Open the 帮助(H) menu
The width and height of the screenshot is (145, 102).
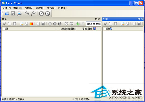(62, 8)
